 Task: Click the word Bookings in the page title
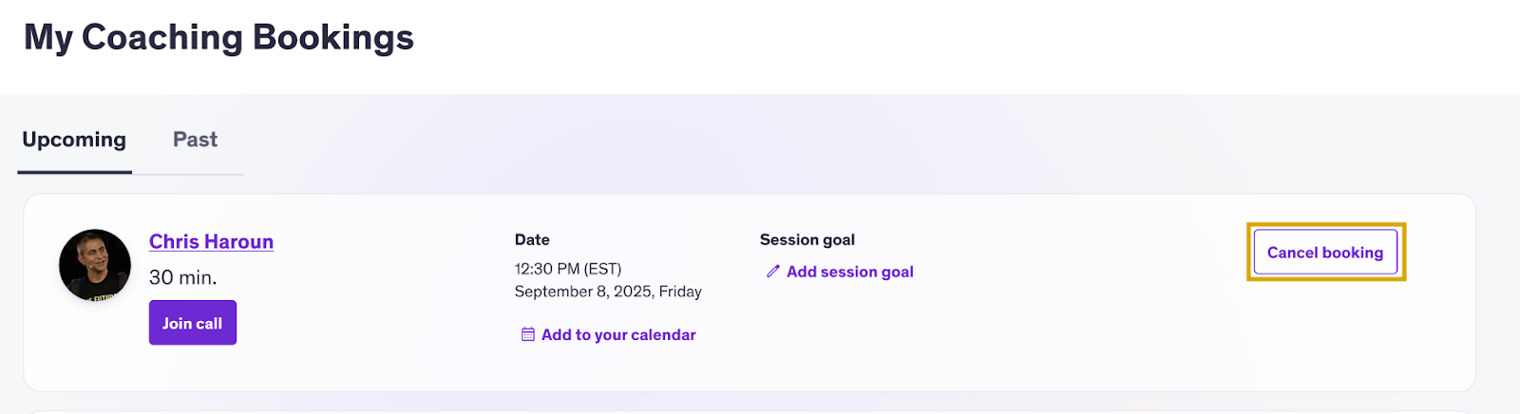333,38
